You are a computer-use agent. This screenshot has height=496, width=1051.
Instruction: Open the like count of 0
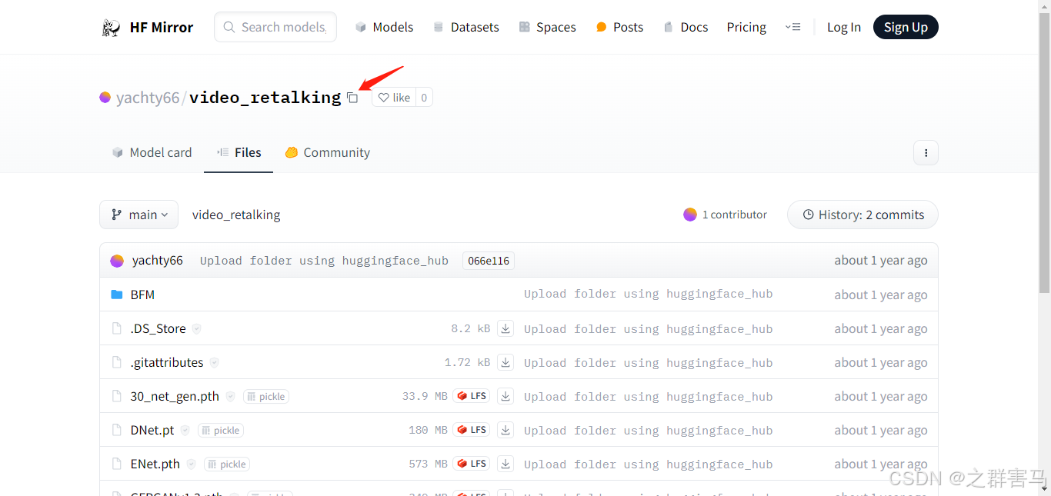pos(424,98)
